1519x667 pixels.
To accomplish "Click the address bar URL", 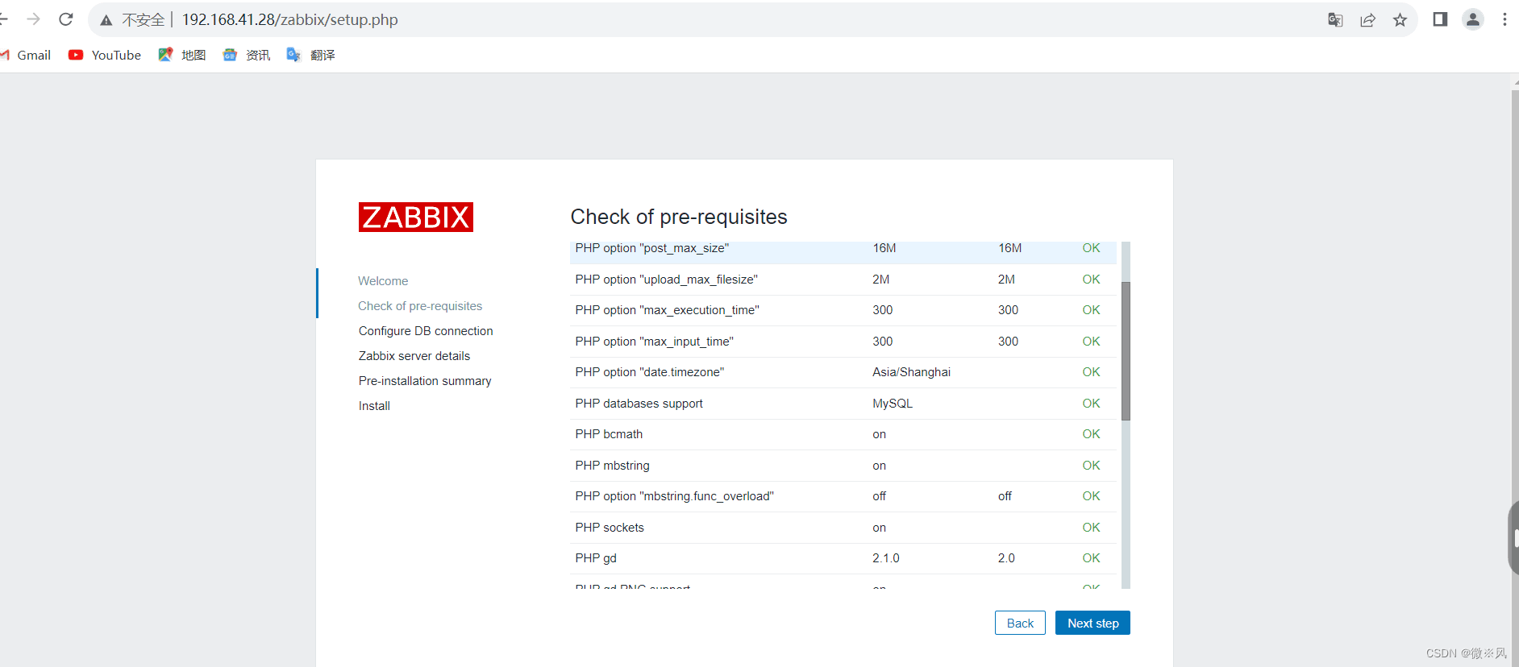I will pyautogui.click(x=290, y=19).
